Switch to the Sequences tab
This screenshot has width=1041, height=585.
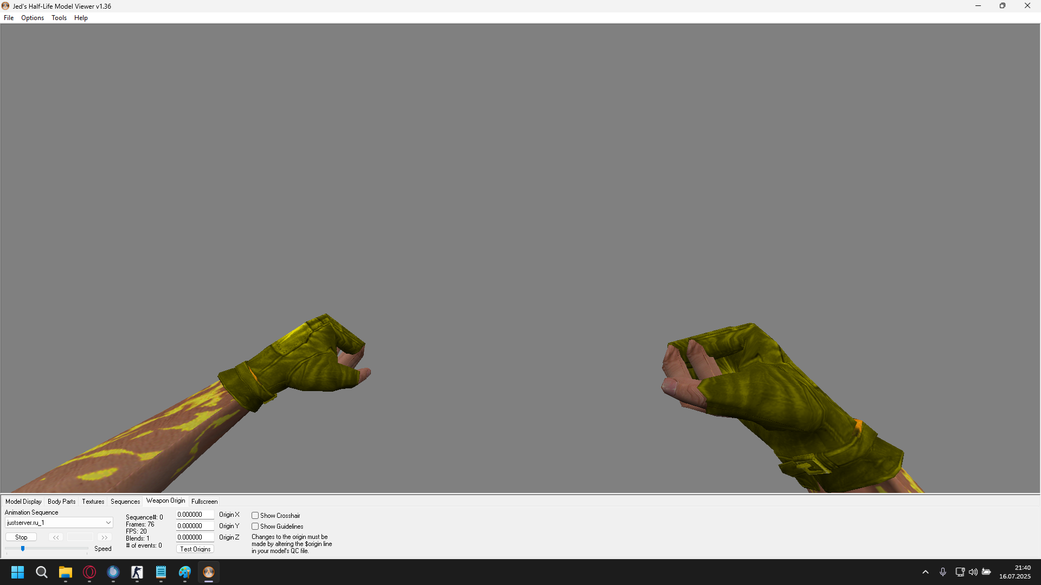(125, 502)
